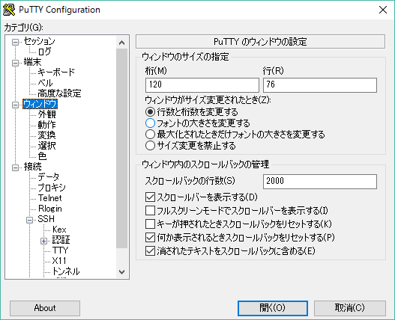Toggle 消されたテキストをスクロールバックに含める checkbox

click(x=230, y=251)
